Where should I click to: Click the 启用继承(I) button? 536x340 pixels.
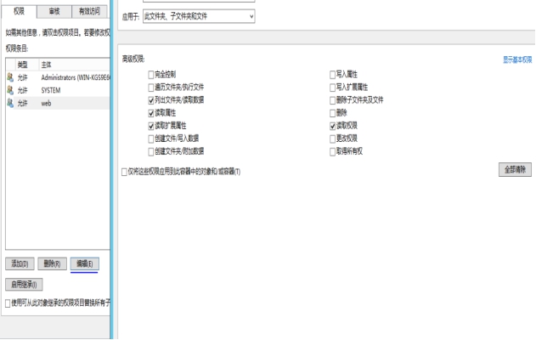coord(24,284)
